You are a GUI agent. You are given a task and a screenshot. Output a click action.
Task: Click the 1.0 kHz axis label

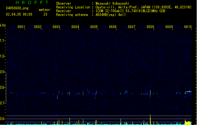click(3, 56)
